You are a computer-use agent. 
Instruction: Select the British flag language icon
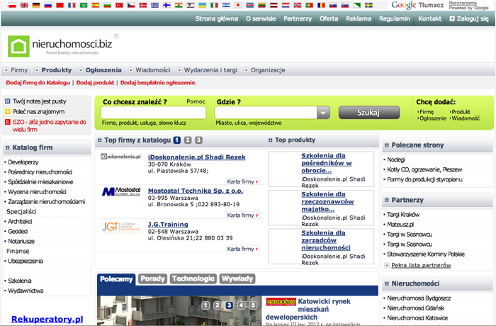[24, 5]
